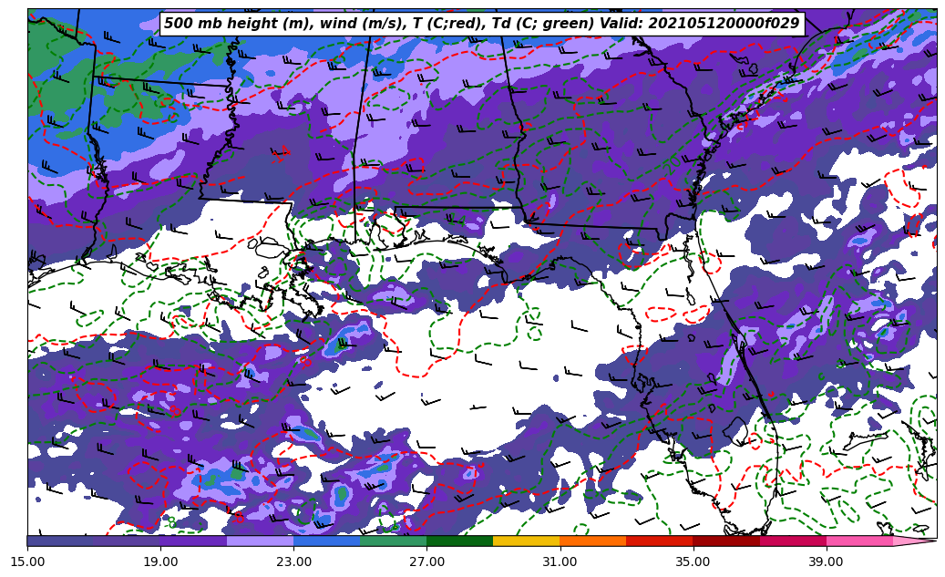The width and height of the screenshot is (945, 577).
Task: Select the hot pink colorbar segment
Action: [x=859, y=541]
